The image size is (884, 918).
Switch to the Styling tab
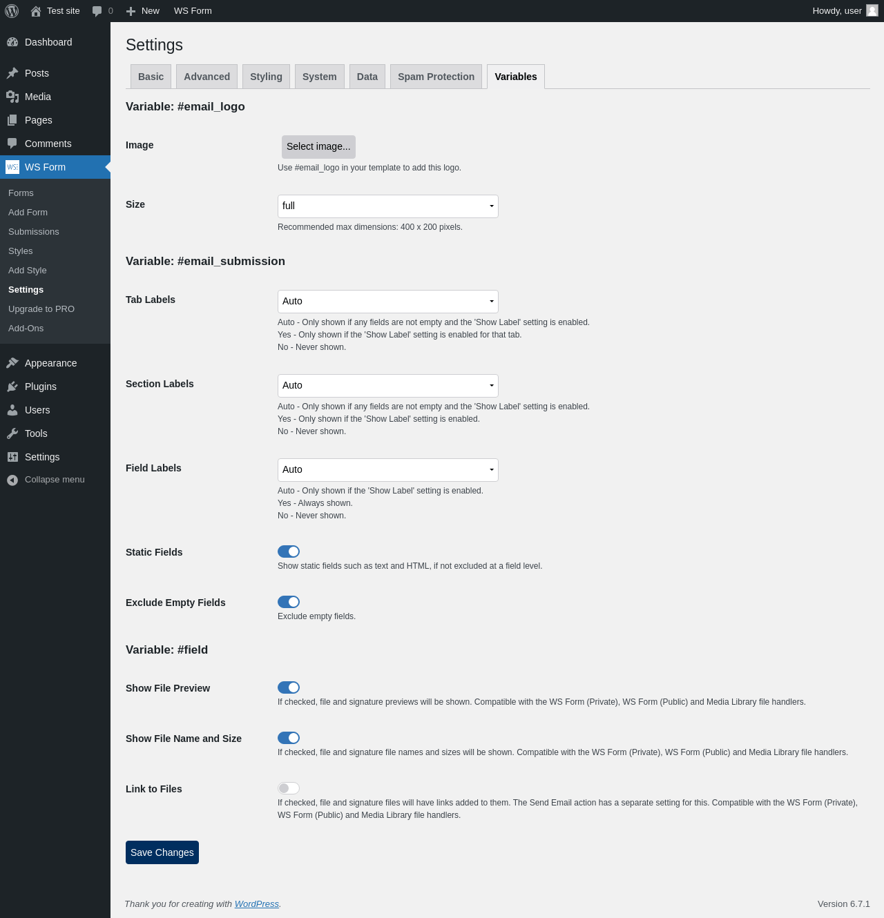pos(266,77)
